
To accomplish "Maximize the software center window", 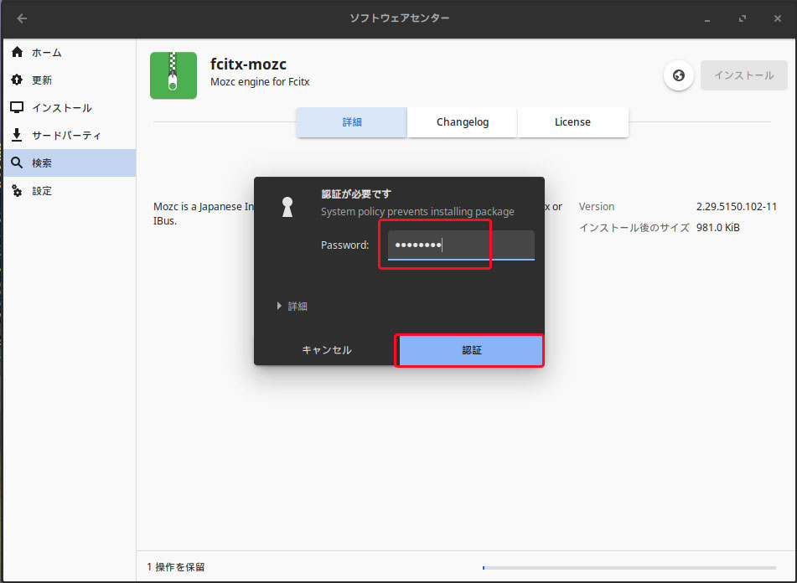I will (743, 18).
